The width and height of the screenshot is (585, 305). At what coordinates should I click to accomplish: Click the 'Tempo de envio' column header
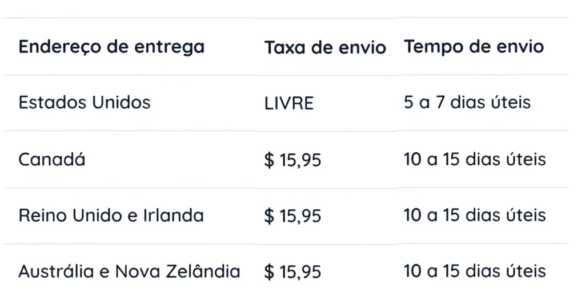474,47
